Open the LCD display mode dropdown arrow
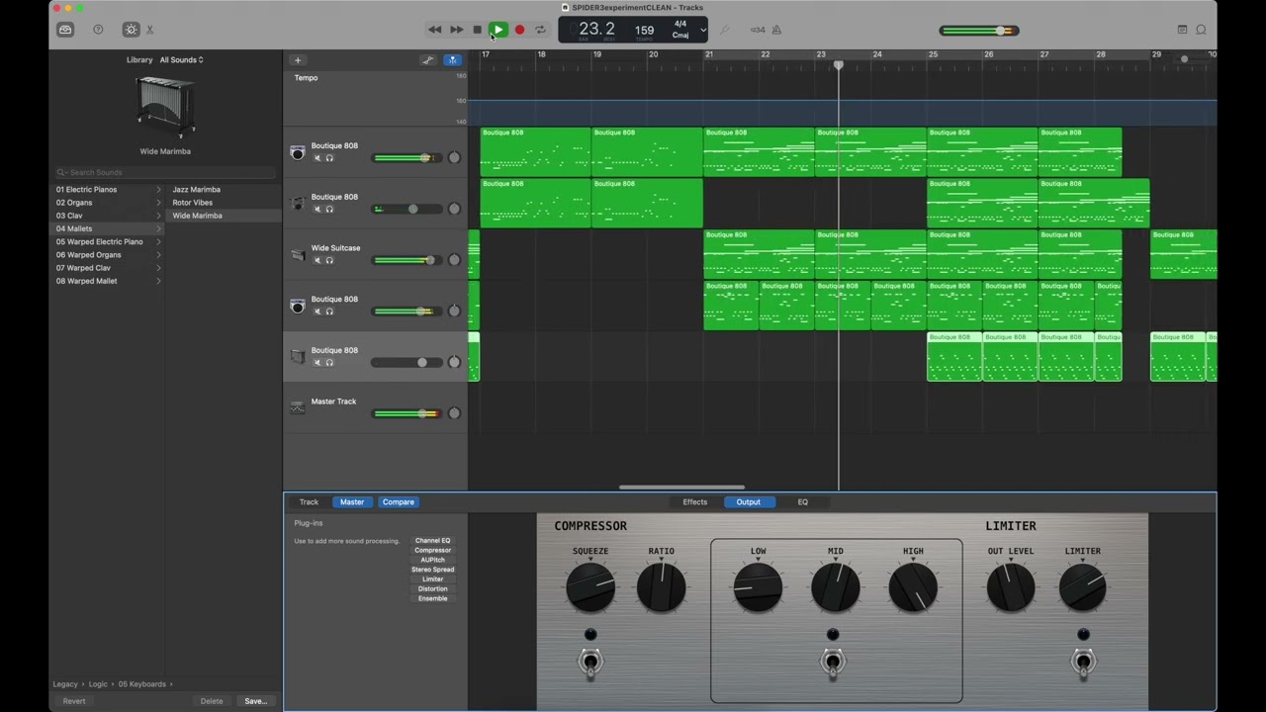Screen dimensions: 1266x712 703,30
